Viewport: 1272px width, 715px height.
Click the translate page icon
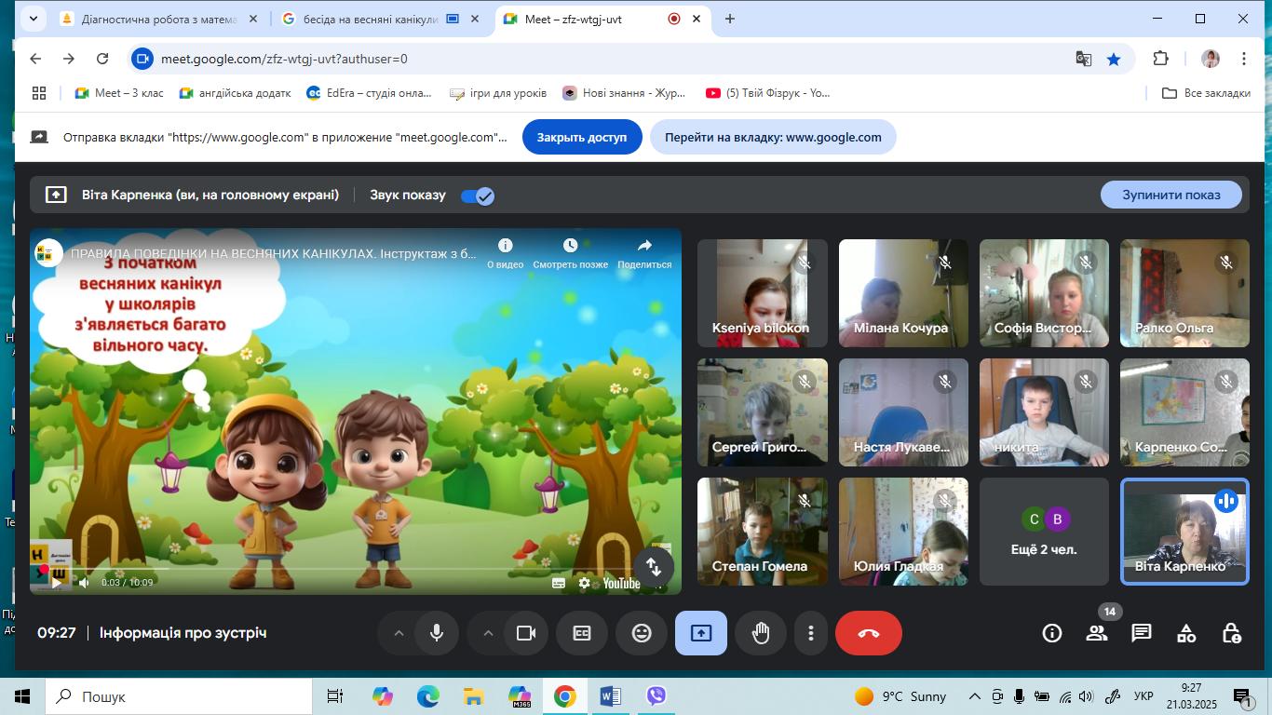tap(1084, 59)
